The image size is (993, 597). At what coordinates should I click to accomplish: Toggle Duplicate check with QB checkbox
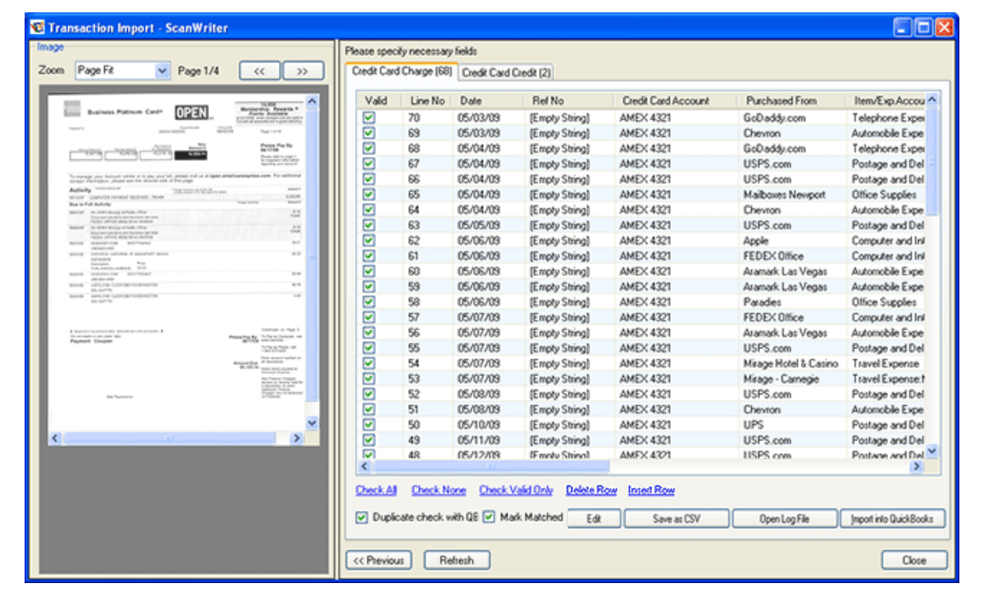[362, 517]
